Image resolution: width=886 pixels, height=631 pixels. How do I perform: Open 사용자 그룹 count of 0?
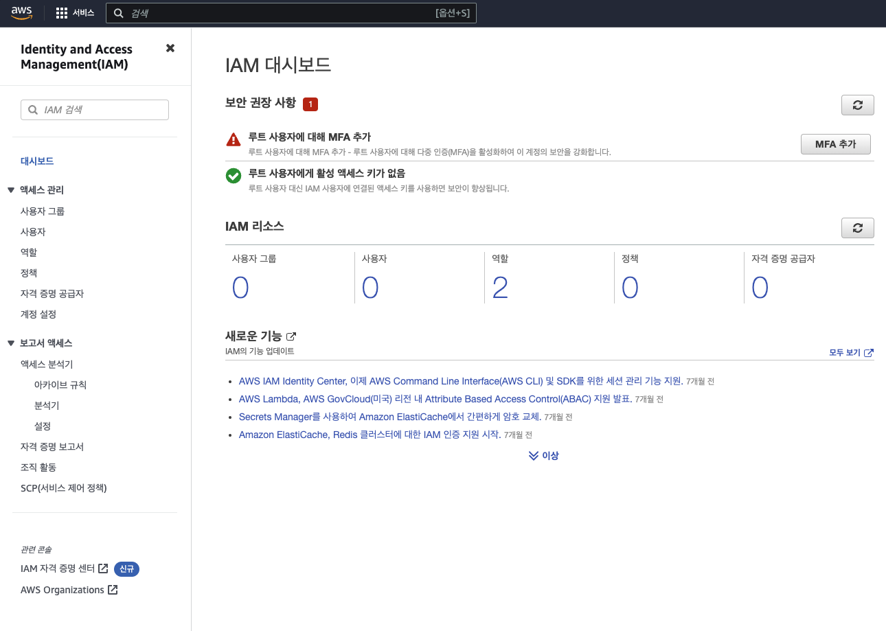pyautogui.click(x=240, y=288)
